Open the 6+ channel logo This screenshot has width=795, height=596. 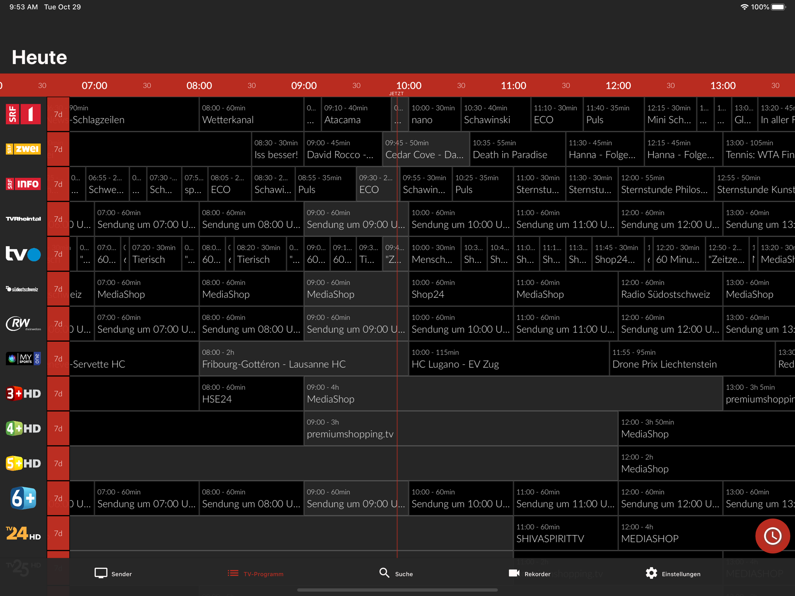pos(23,498)
